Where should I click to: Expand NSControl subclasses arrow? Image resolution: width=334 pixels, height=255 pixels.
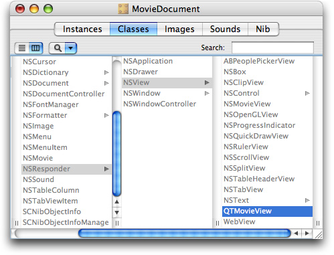click(307, 93)
